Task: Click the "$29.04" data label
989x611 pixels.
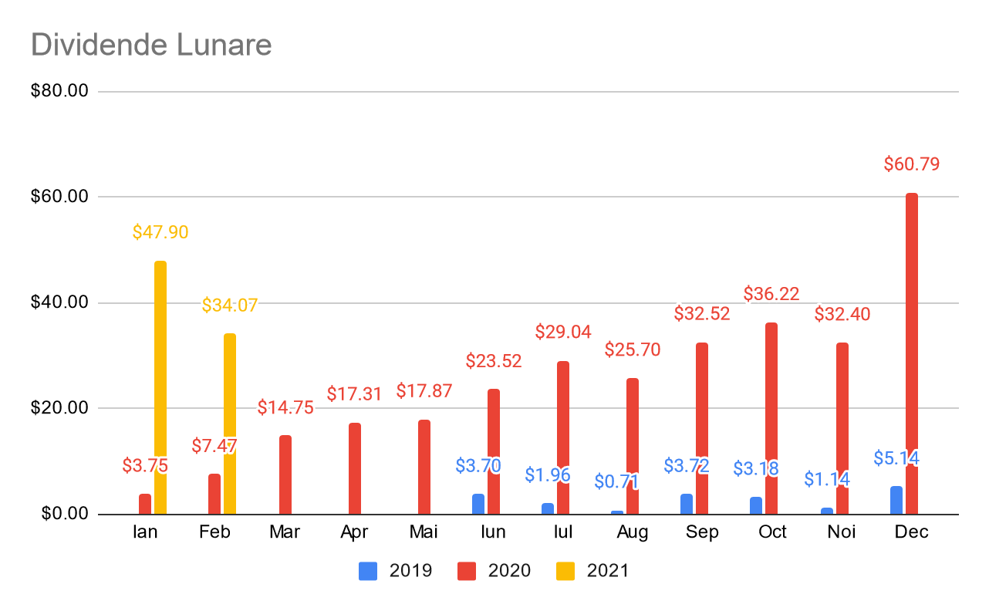Action: pyautogui.click(x=563, y=333)
